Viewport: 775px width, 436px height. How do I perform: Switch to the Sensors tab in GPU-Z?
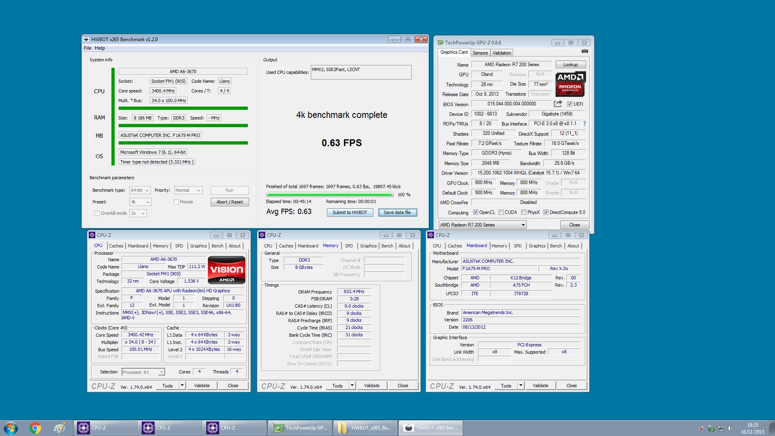click(x=480, y=53)
